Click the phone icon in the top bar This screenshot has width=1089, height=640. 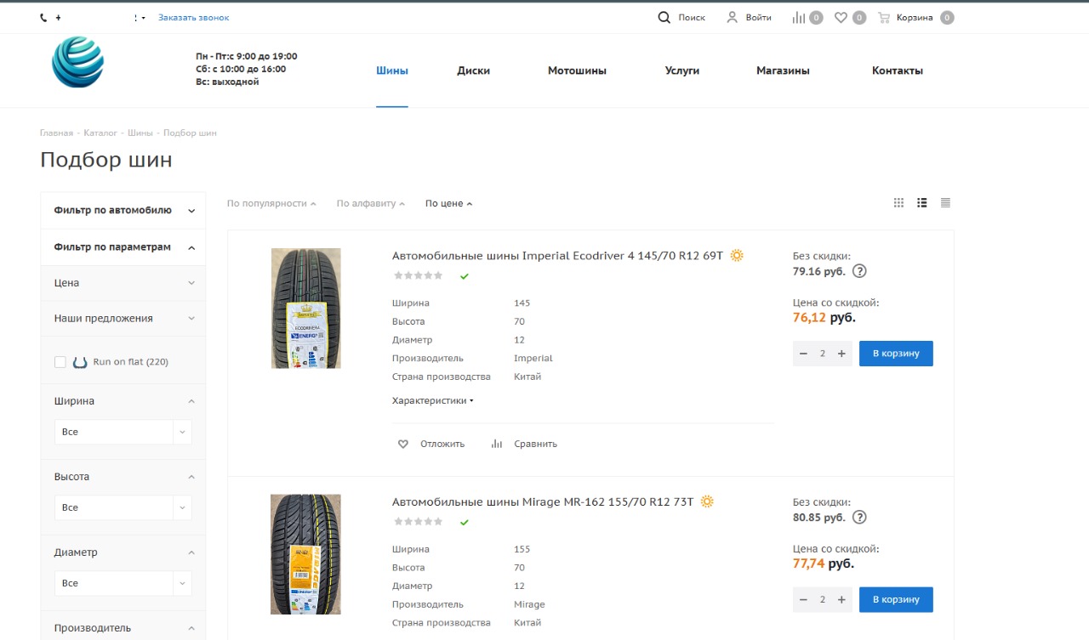43,18
